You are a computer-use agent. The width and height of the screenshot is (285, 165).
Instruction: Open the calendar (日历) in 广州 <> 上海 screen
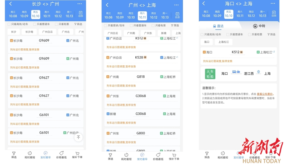click(x=177, y=15)
